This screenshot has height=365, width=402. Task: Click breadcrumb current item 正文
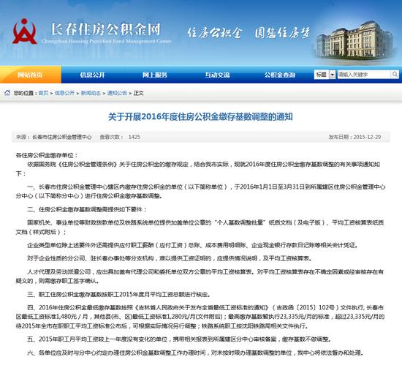(x=138, y=93)
